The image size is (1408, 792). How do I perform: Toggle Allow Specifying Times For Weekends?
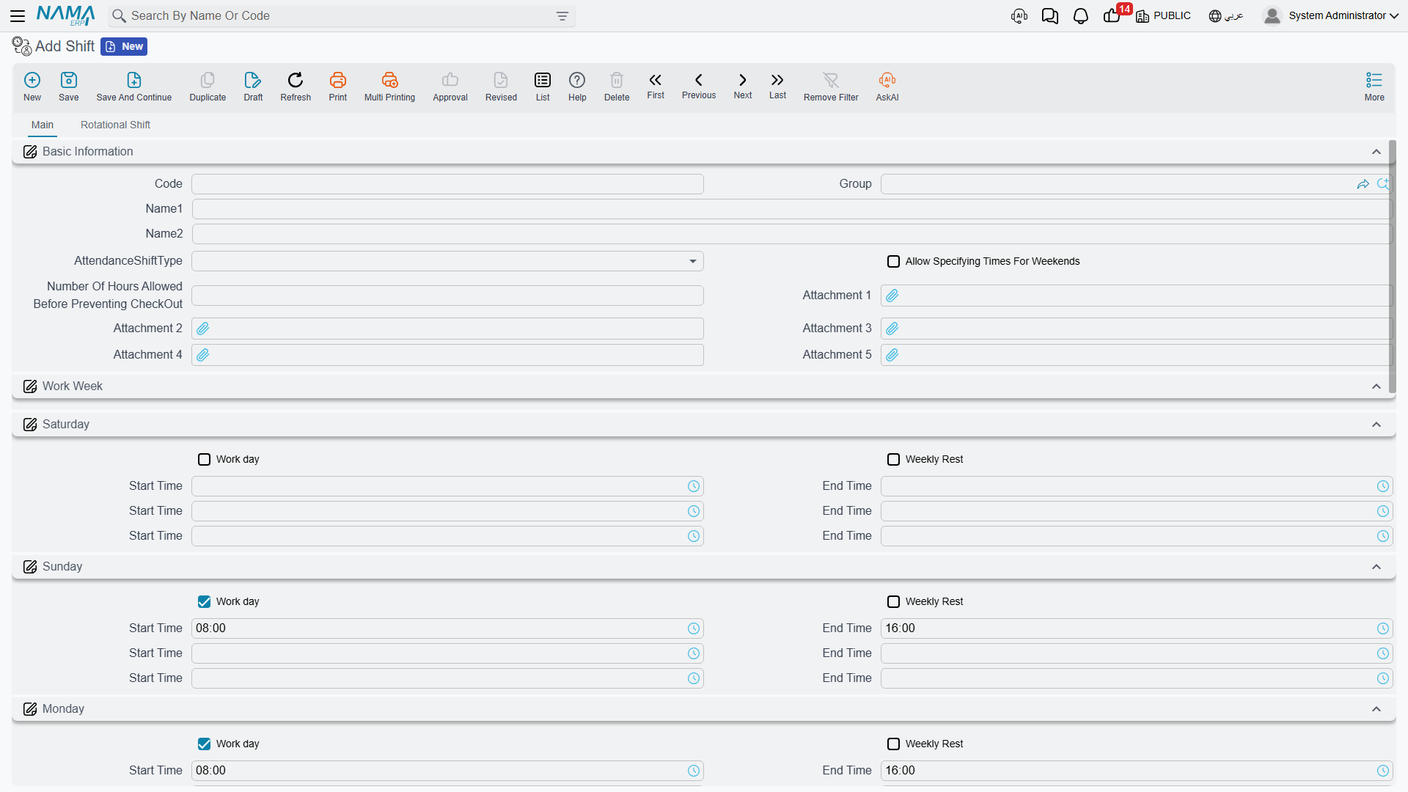point(893,261)
